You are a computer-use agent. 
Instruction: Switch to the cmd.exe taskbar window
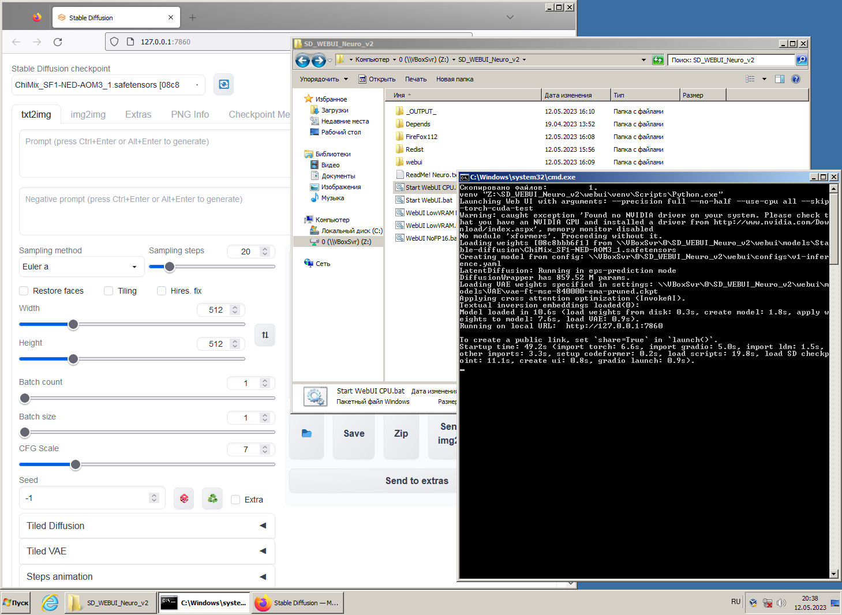pyautogui.click(x=204, y=603)
